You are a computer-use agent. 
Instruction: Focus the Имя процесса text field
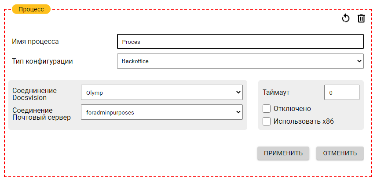tap(240, 42)
